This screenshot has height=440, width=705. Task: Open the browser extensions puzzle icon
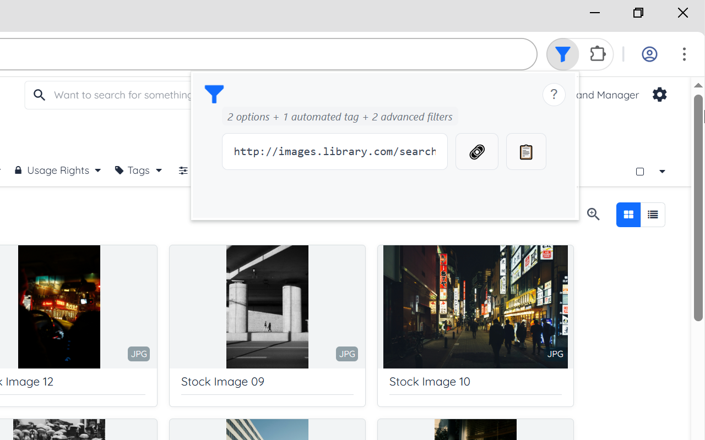[x=598, y=54]
